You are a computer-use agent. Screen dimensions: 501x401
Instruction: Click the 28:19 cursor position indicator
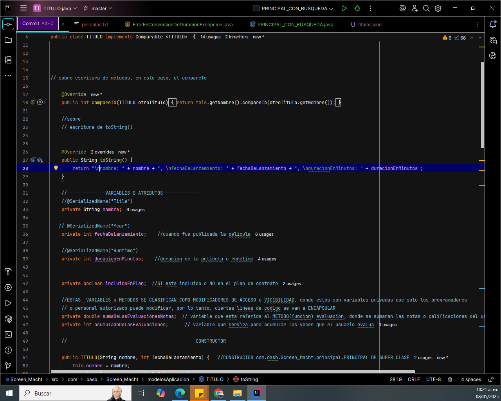click(x=396, y=379)
